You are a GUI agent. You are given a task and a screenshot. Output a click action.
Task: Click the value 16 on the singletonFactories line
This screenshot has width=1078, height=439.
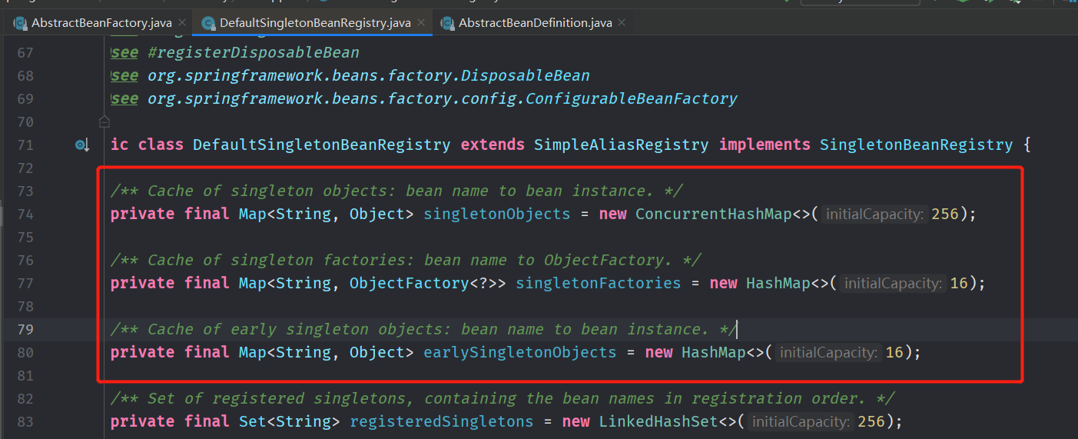959,283
